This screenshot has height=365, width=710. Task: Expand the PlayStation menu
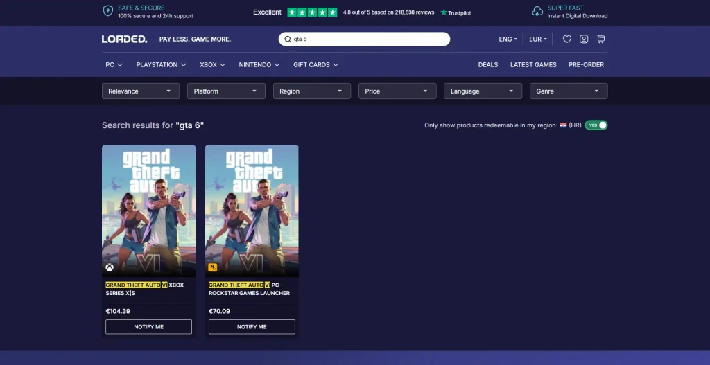click(x=161, y=64)
